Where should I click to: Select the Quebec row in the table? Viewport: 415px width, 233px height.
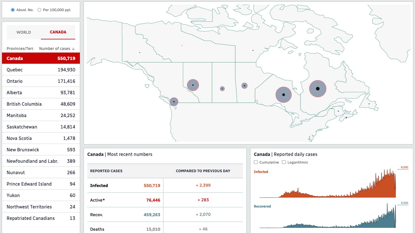41,70
